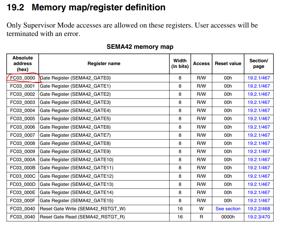Click the 'Reset value' column header

228,64
